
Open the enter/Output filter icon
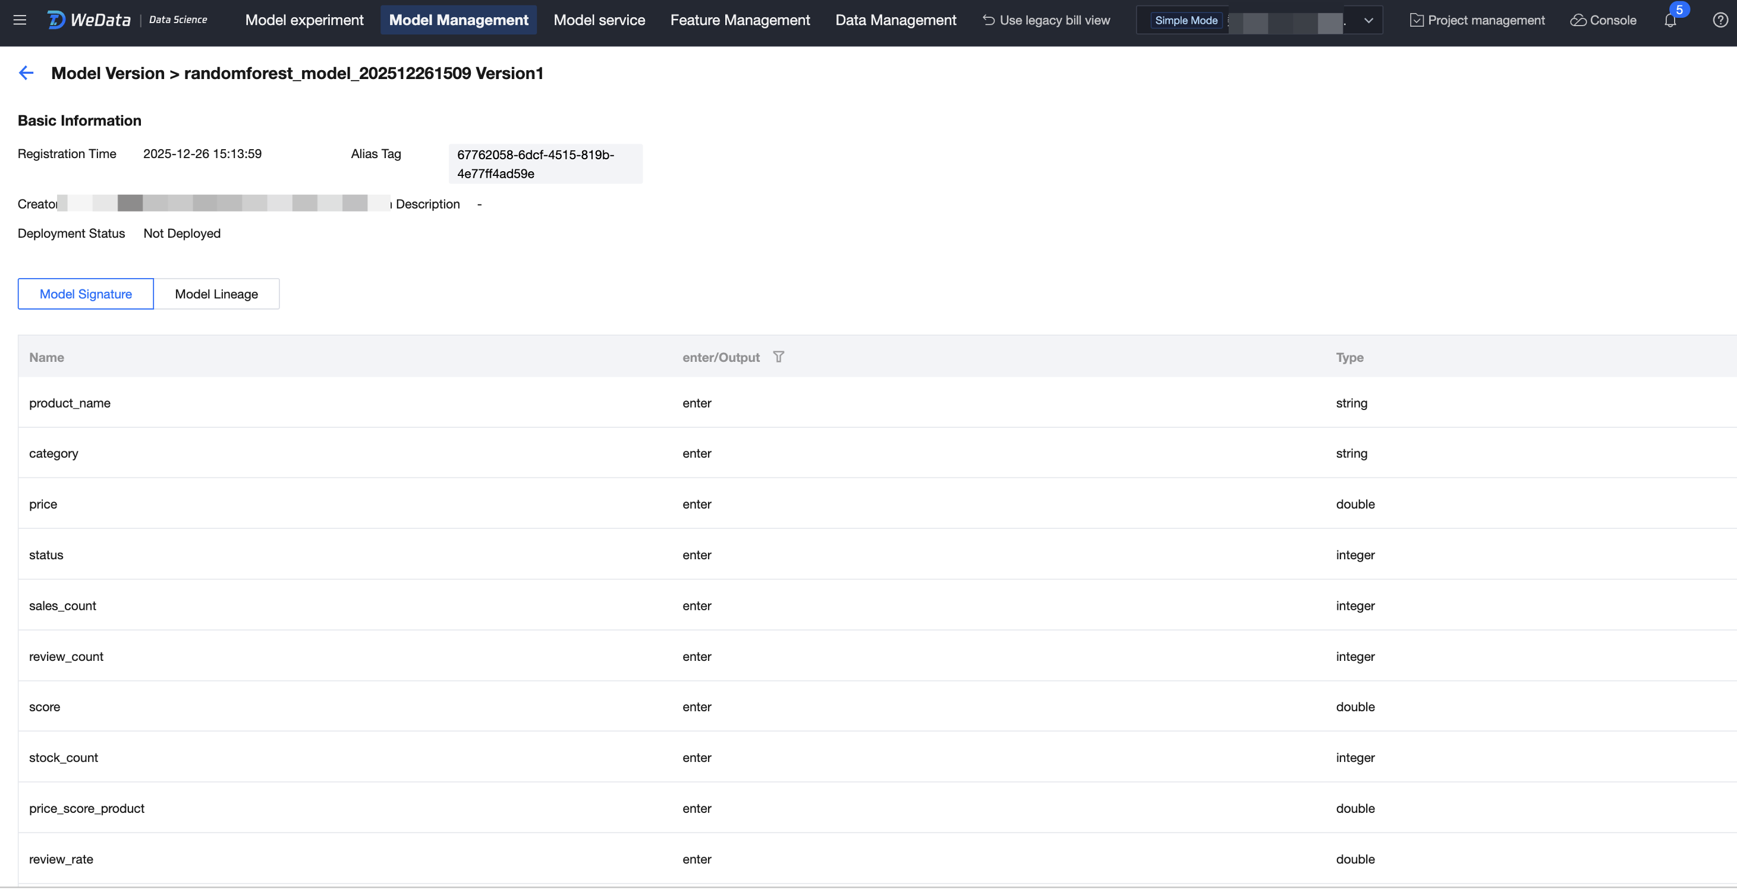778,357
